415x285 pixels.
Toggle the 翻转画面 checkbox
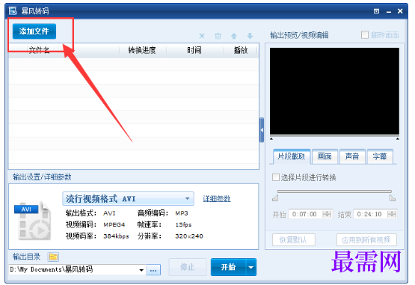365,34
